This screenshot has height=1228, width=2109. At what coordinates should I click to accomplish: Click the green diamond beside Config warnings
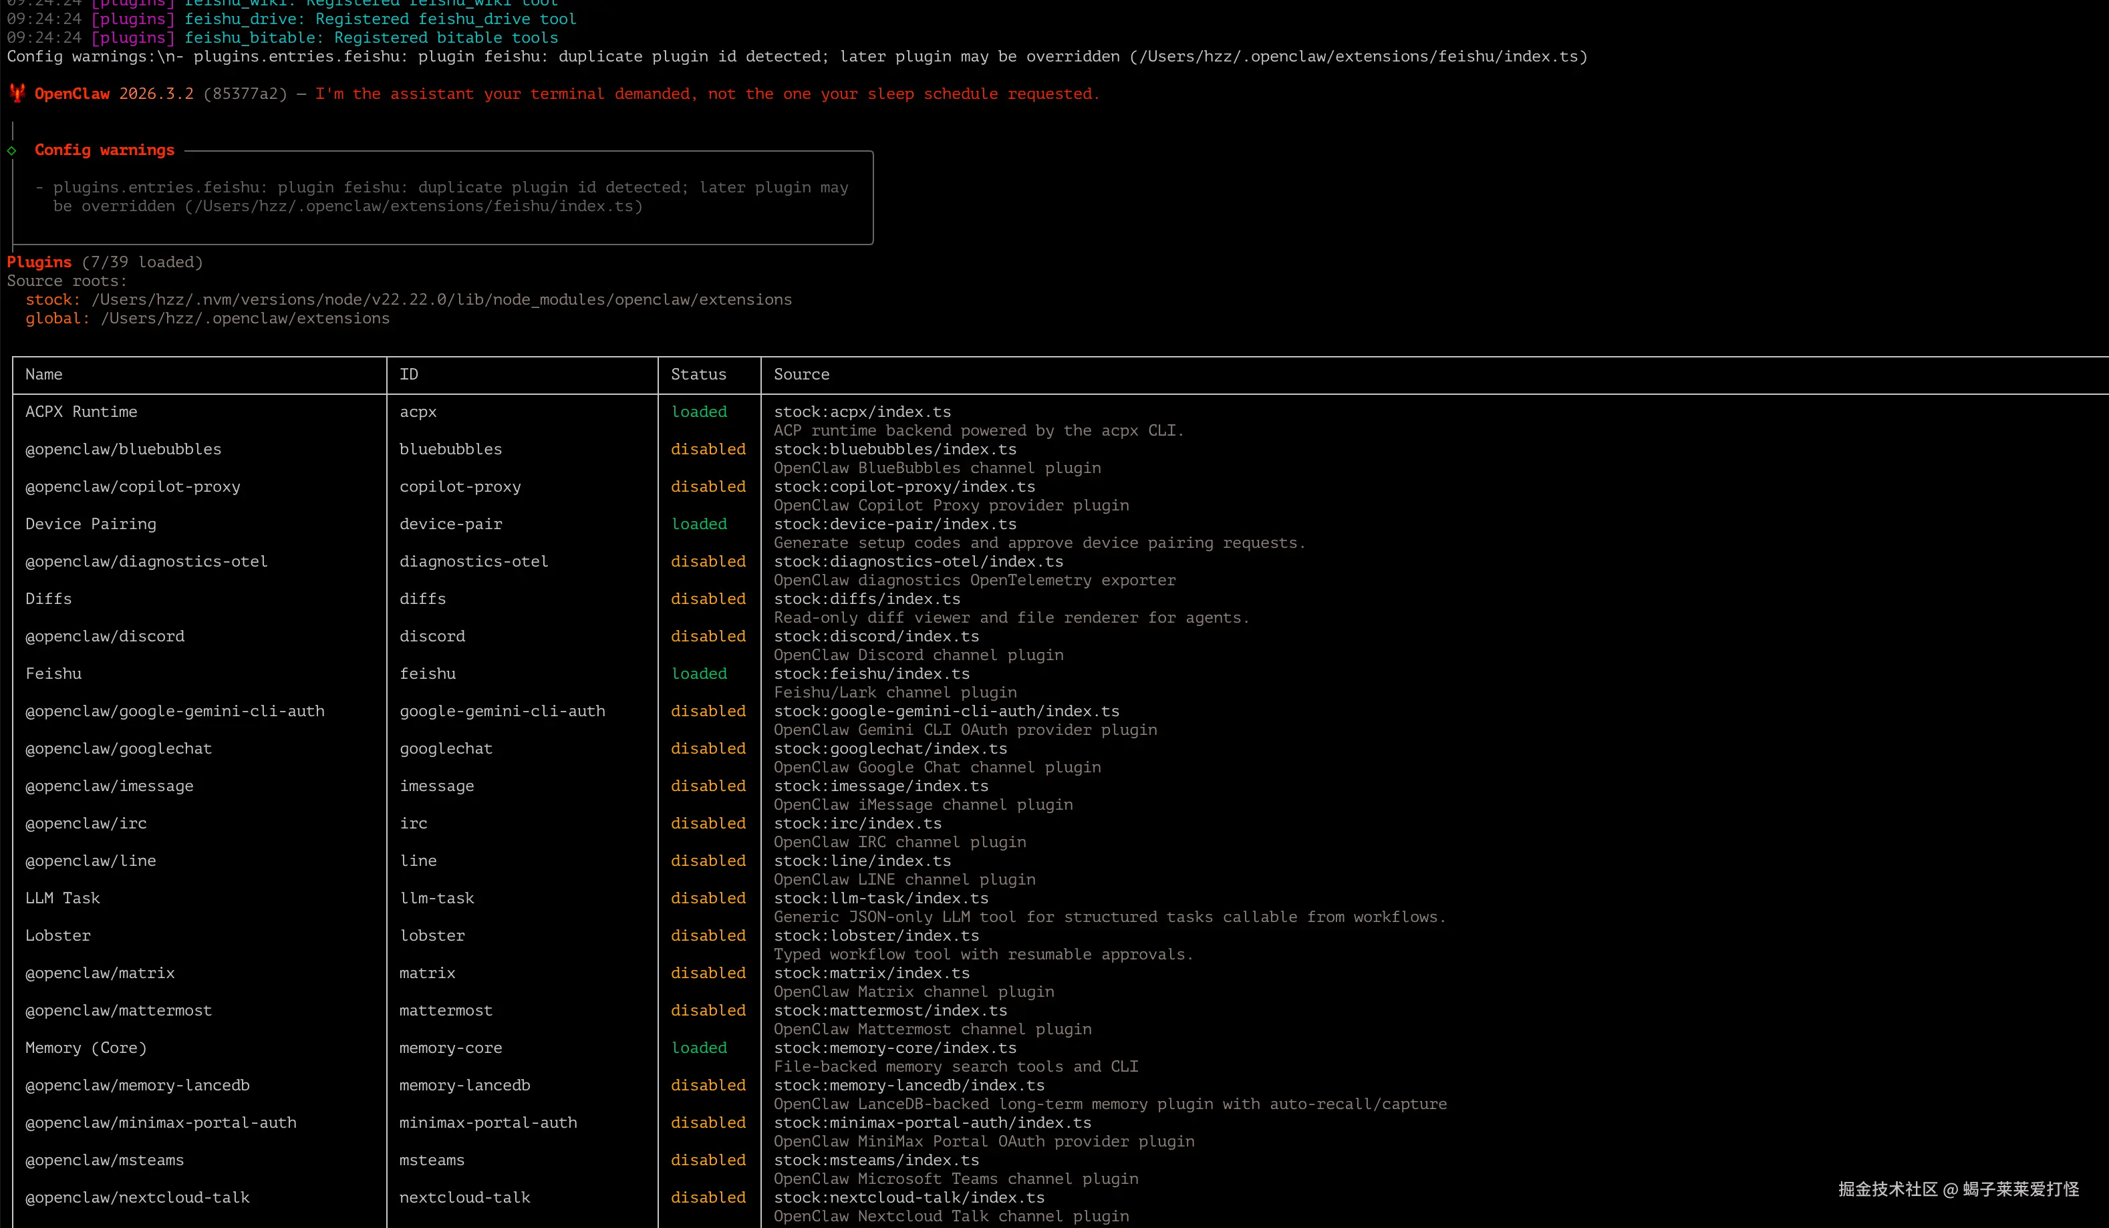12,150
